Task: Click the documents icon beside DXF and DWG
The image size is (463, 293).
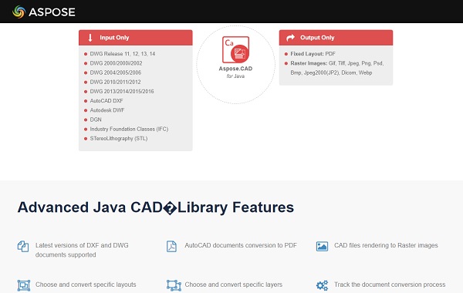Action: tap(23, 247)
